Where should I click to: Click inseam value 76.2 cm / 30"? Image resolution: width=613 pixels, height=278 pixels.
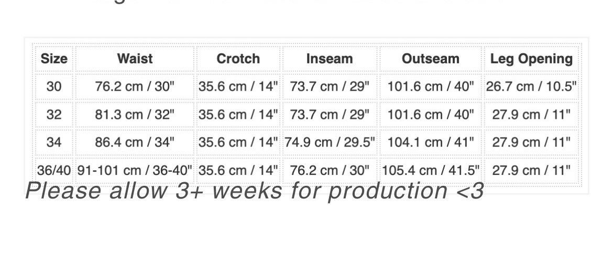pyautogui.click(x=330, y=170)
